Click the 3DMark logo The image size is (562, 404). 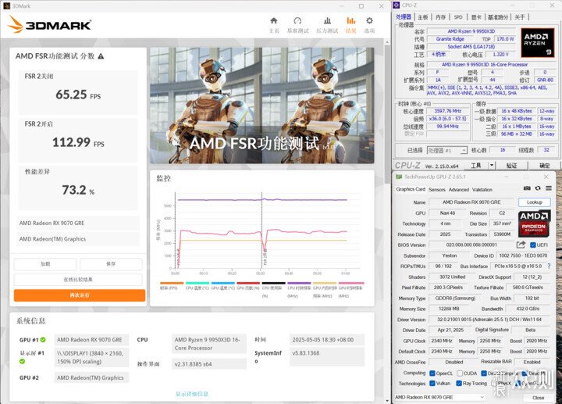point(49,24)
